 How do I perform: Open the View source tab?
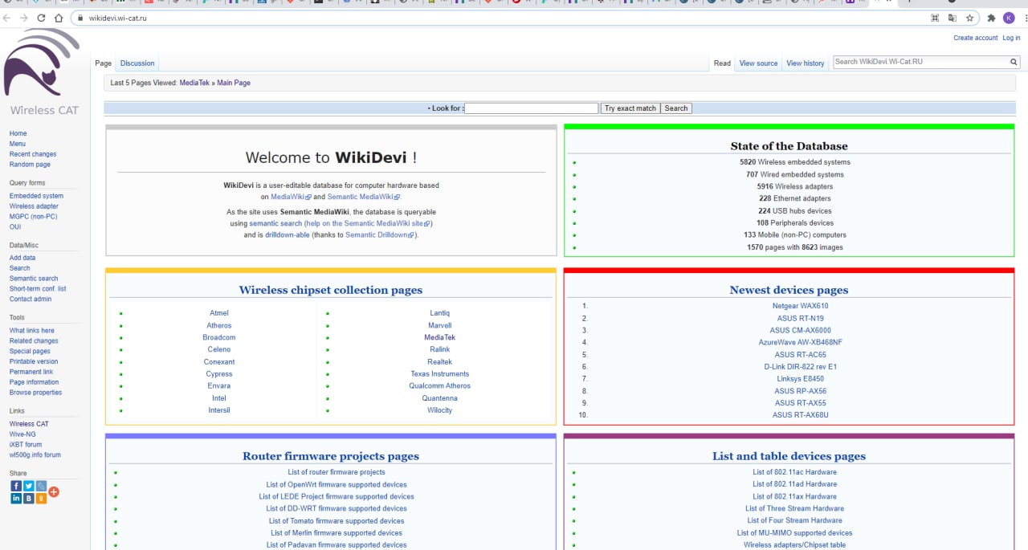(x=758, y=63)
